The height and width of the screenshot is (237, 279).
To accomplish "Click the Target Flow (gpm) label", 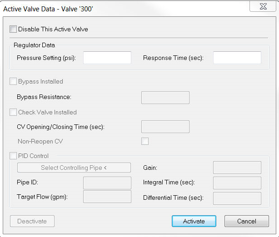I will [42, 197].
